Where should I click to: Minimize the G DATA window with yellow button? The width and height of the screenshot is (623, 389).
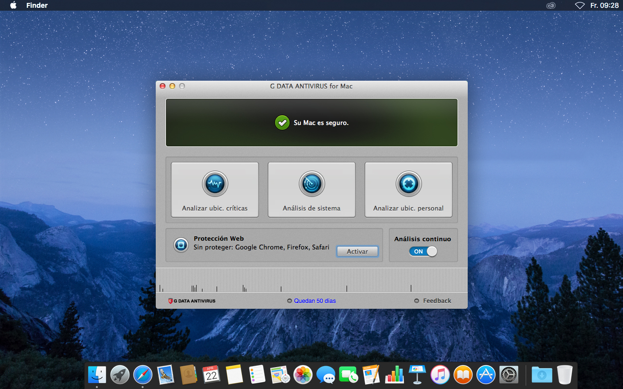[x=172, y=86]
